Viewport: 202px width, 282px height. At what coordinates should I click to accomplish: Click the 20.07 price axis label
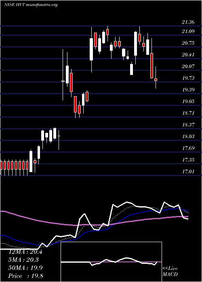[x=188, y=66]
